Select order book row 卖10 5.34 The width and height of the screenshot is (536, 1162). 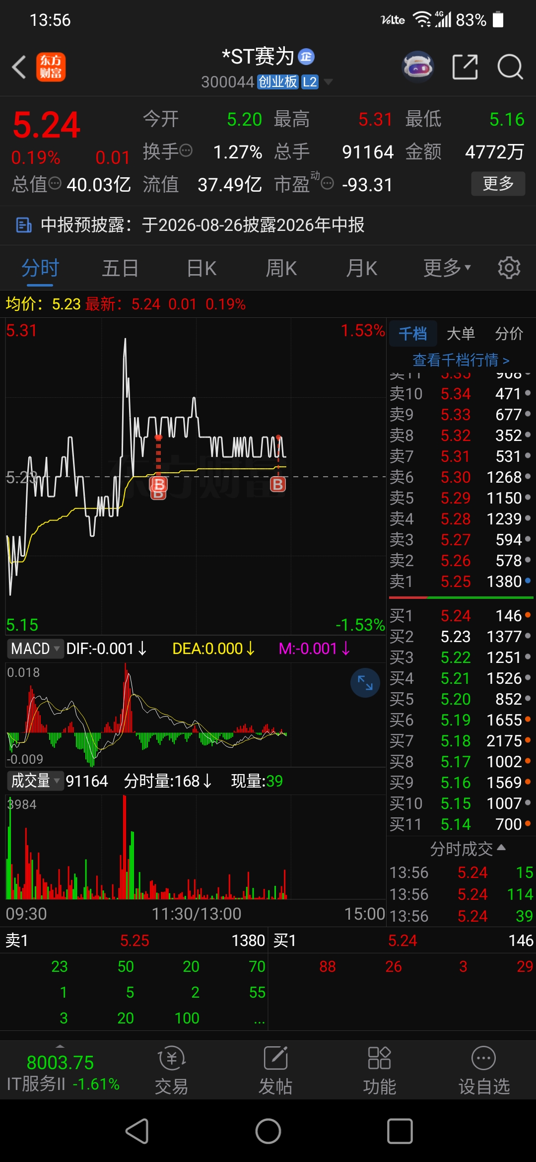pos(461,394)
